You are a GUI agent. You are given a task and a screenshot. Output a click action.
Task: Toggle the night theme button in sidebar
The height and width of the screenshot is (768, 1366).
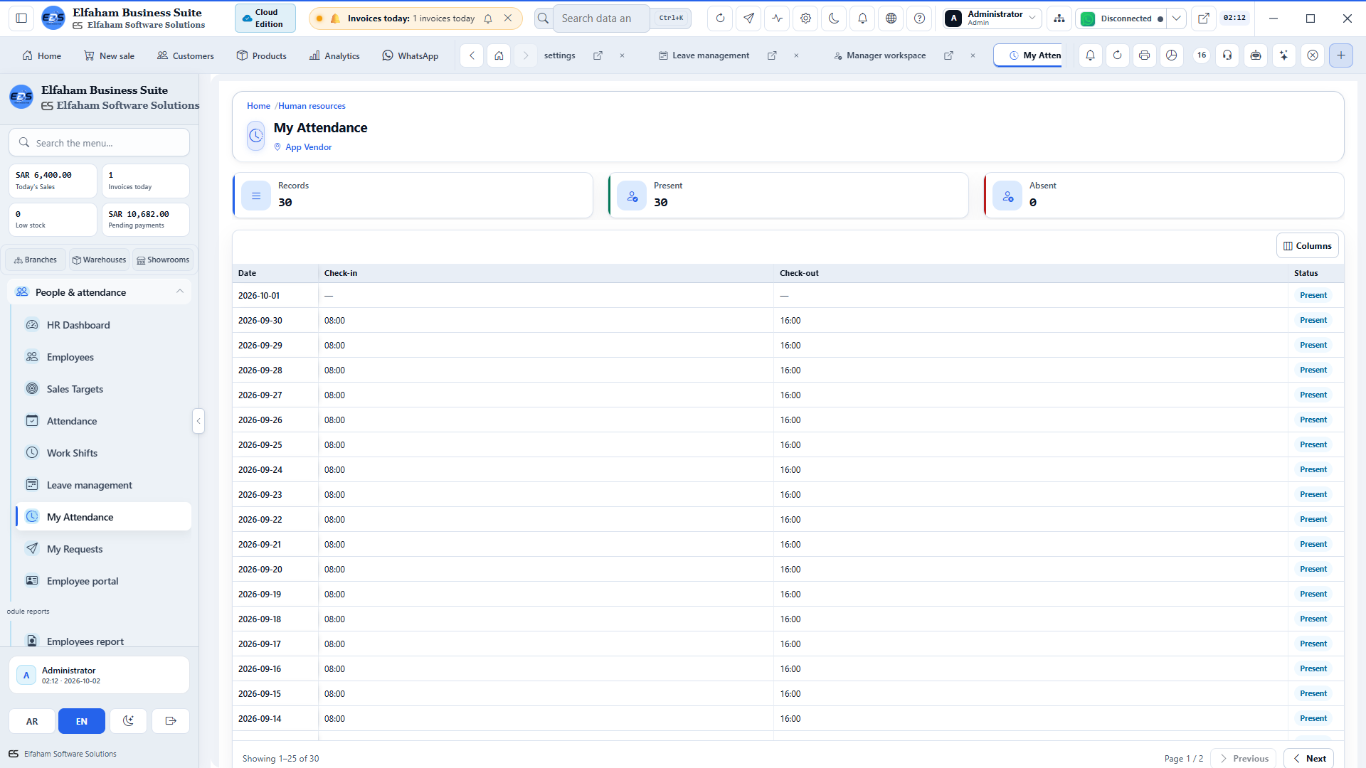click(128, 721)
